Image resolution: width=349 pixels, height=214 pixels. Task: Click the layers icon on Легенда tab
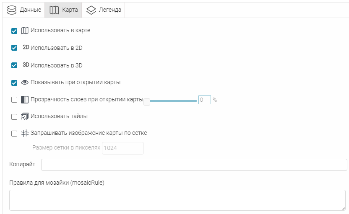click(91, 10)
